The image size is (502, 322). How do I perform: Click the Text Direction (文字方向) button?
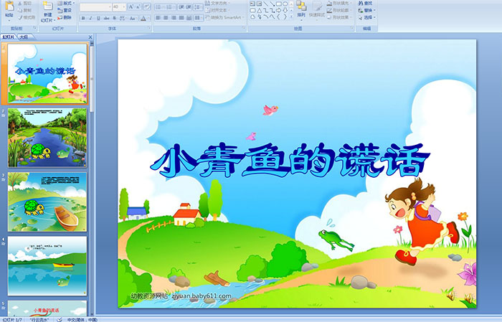point(219,4)
